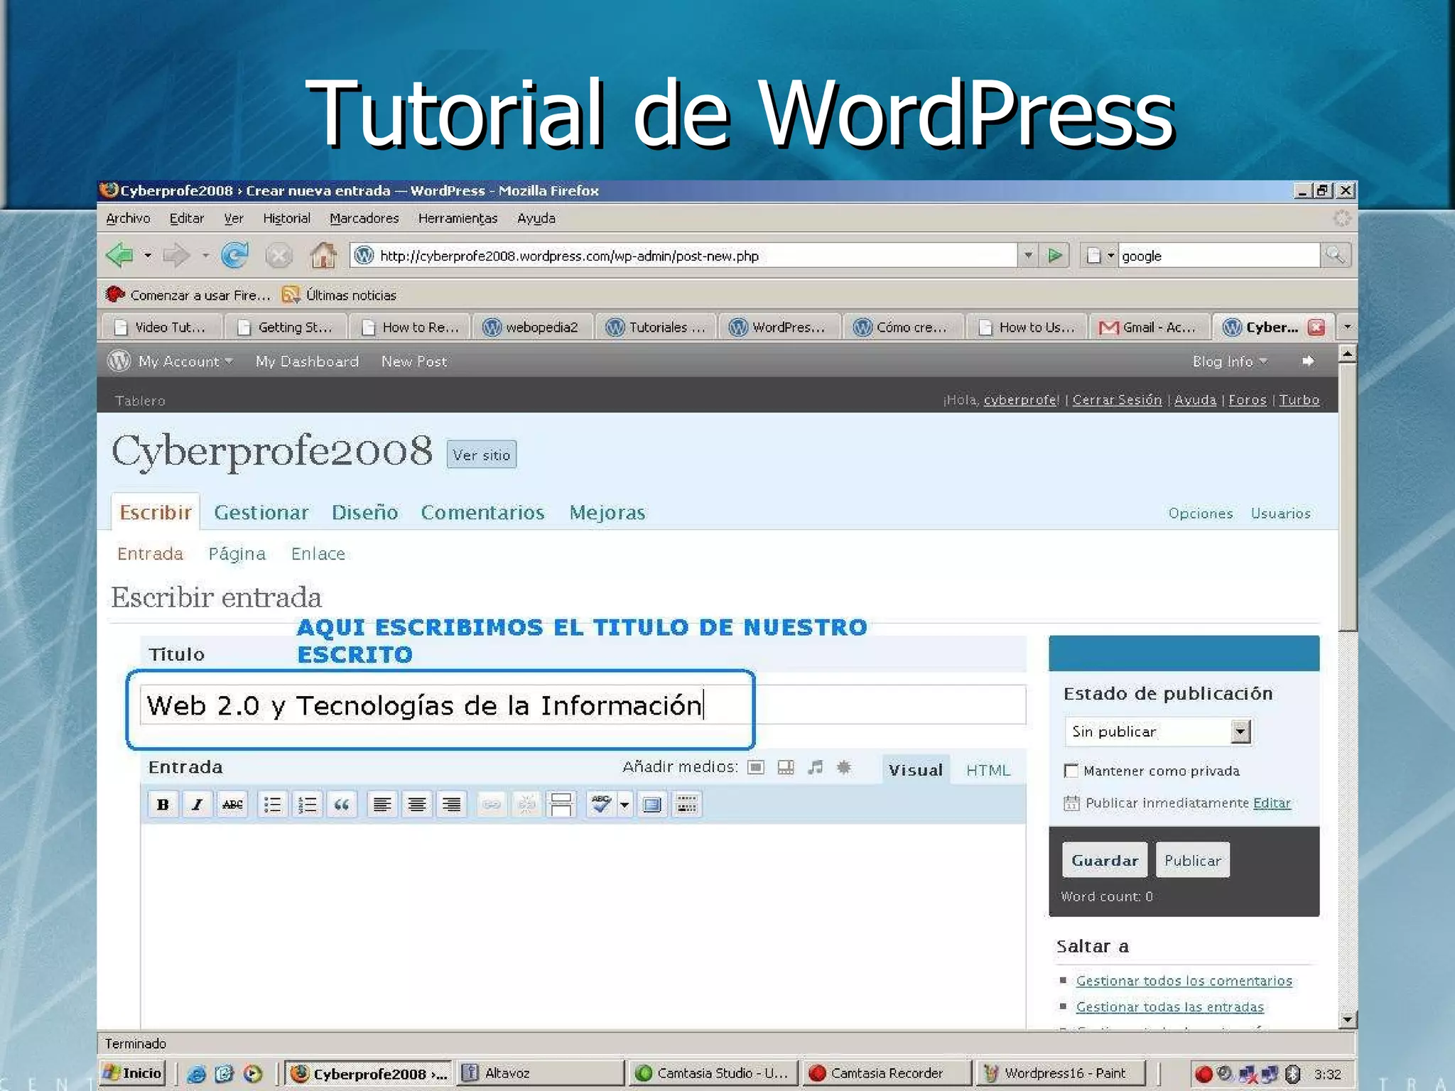Insert an unordered bullet list
This screenshot has height=1091, width=1455.
(x=272, y=804)
